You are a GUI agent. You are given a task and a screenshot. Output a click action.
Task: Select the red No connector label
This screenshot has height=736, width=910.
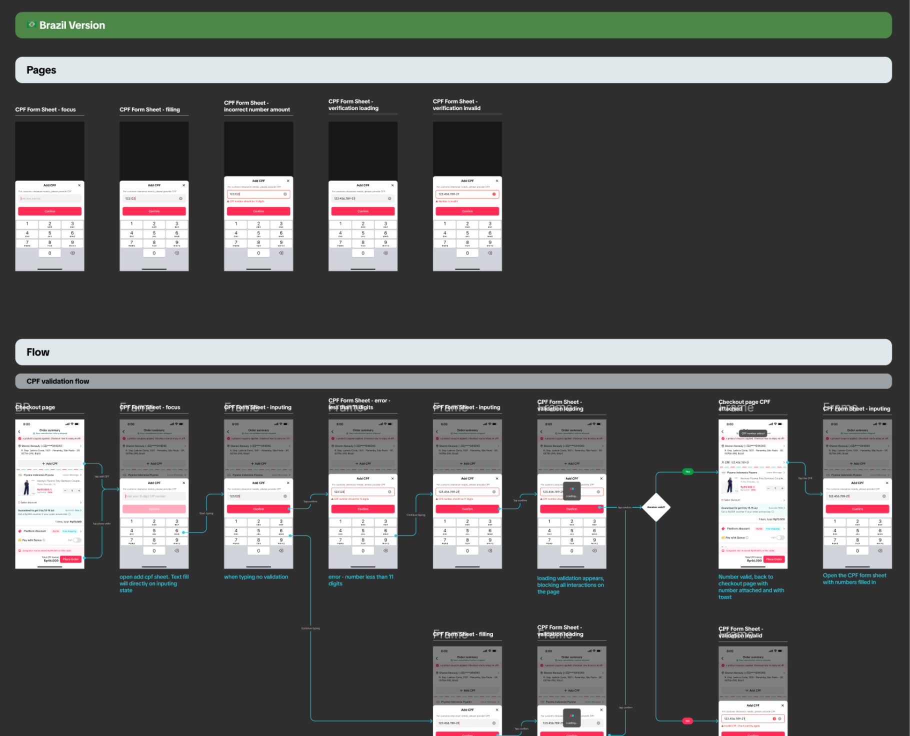(687, 721)
